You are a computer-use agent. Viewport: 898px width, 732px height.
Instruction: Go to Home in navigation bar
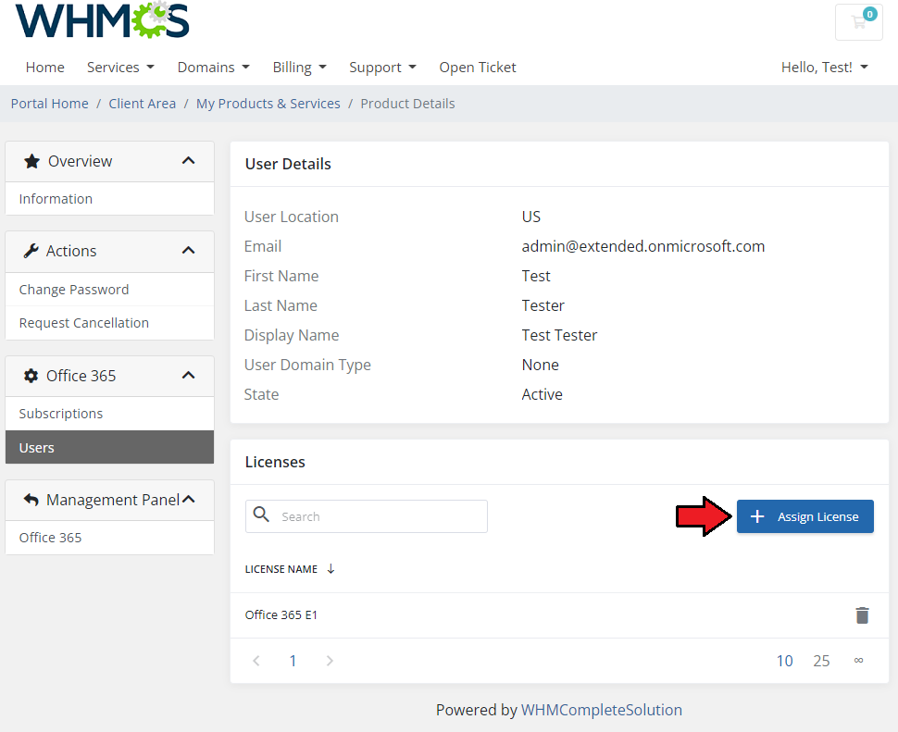pyautogui.click(x=45, y=68)
